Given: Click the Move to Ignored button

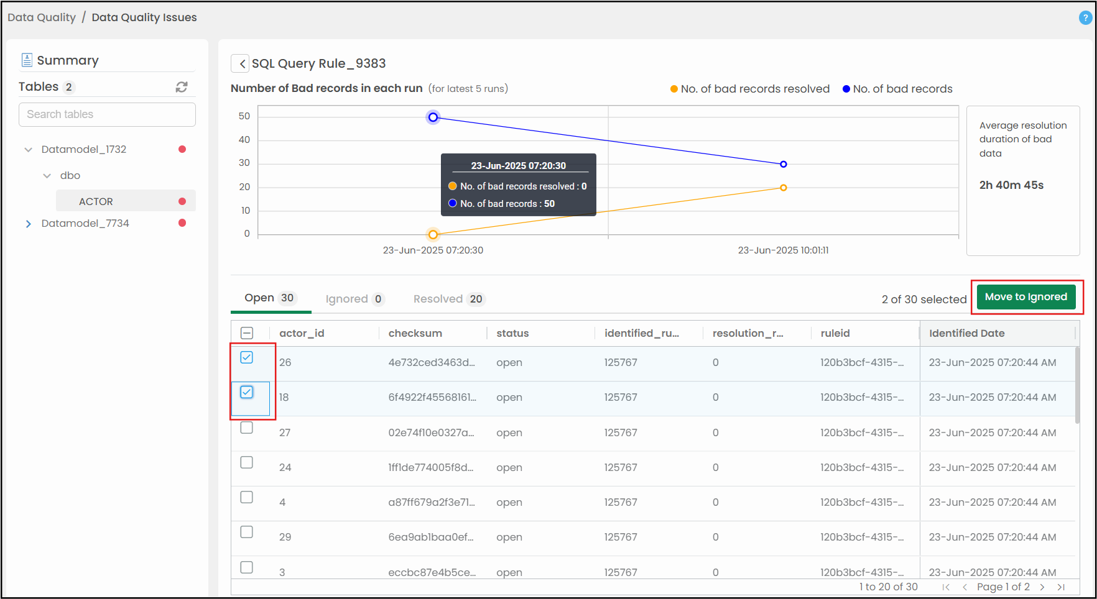Looking at the screenshot, I should [x=1026, y=297].
